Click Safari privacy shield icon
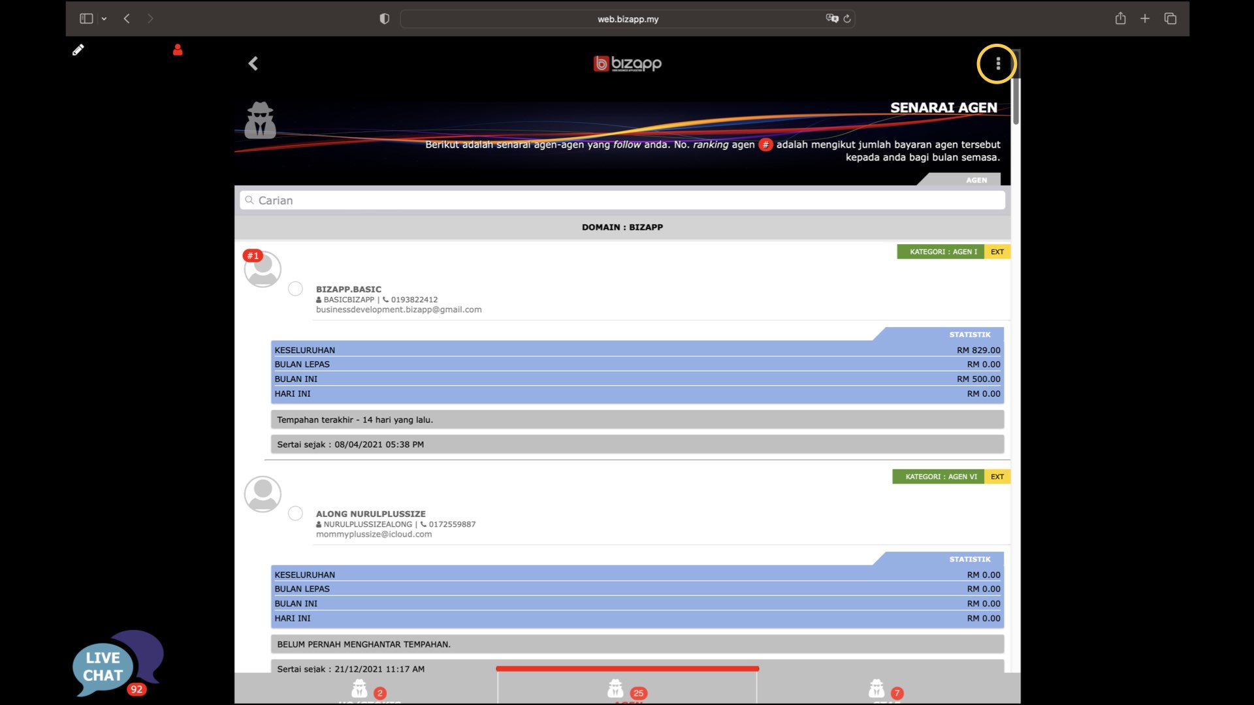1254x705 pixels. [x=384, y=18]
